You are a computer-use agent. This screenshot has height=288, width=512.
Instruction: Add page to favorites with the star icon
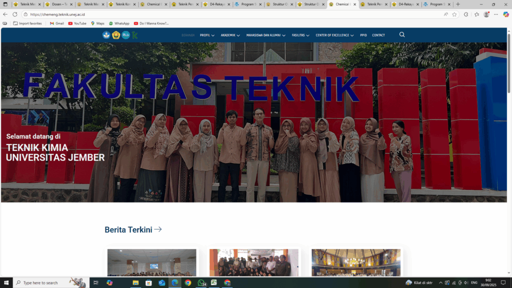tap(454, 14)
